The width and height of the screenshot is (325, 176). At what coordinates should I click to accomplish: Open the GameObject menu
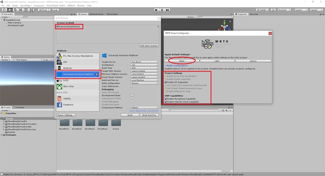pyautogui.click(x=26, y=5)
